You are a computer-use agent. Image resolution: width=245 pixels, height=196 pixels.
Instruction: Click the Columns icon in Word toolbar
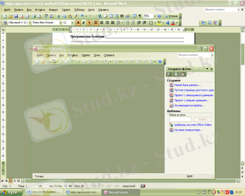122,16
